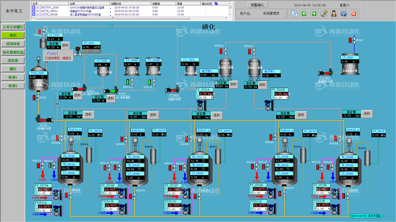
Task: Toggle cold oil valve HV2512A
Action: (x=52, y=166)
